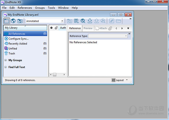
Task: Open the Groups menu
Action: [40, 8]
